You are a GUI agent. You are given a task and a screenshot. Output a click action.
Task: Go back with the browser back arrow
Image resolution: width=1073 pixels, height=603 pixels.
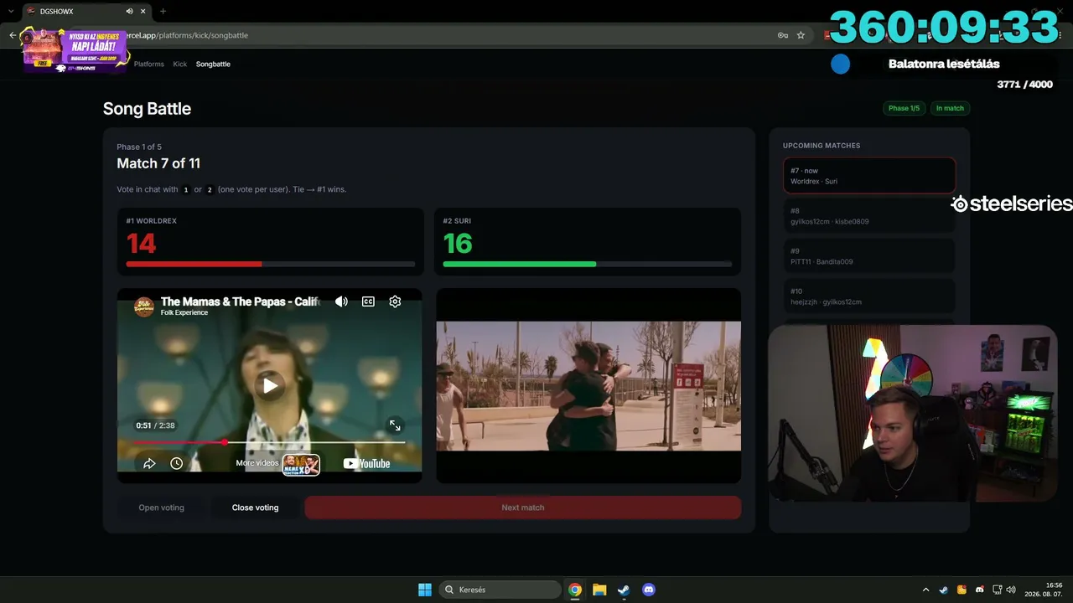(x=13, y=35)
